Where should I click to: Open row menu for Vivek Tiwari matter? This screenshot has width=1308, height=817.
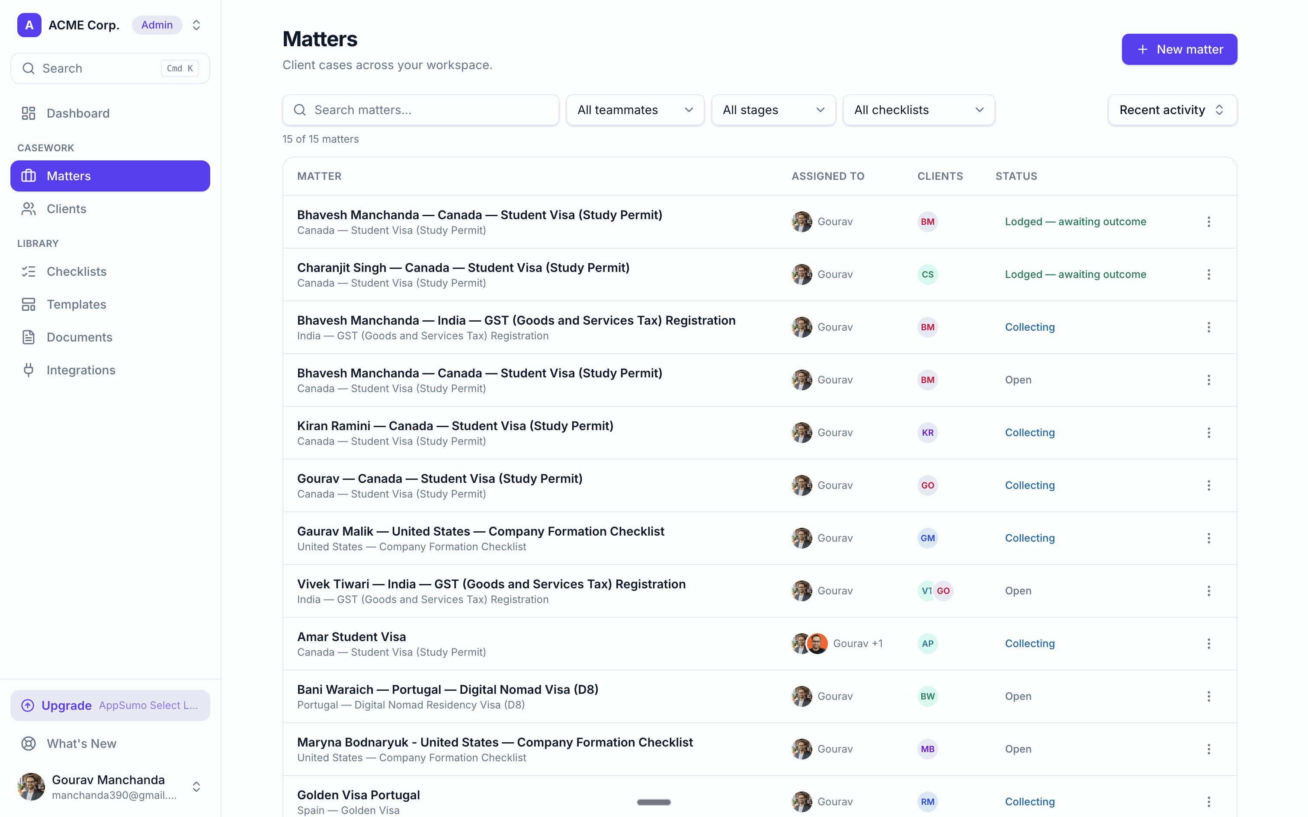pos(1209,590)
